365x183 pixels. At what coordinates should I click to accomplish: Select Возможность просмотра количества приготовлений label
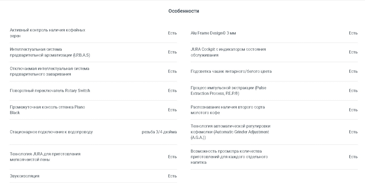229,157
